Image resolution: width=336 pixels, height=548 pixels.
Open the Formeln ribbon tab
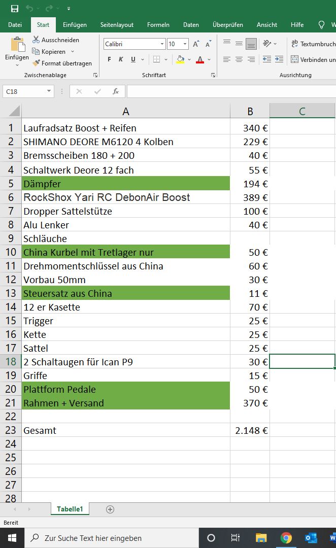(158, 24)
